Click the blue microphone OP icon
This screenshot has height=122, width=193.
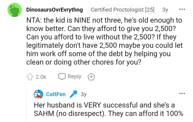point(73,94)
